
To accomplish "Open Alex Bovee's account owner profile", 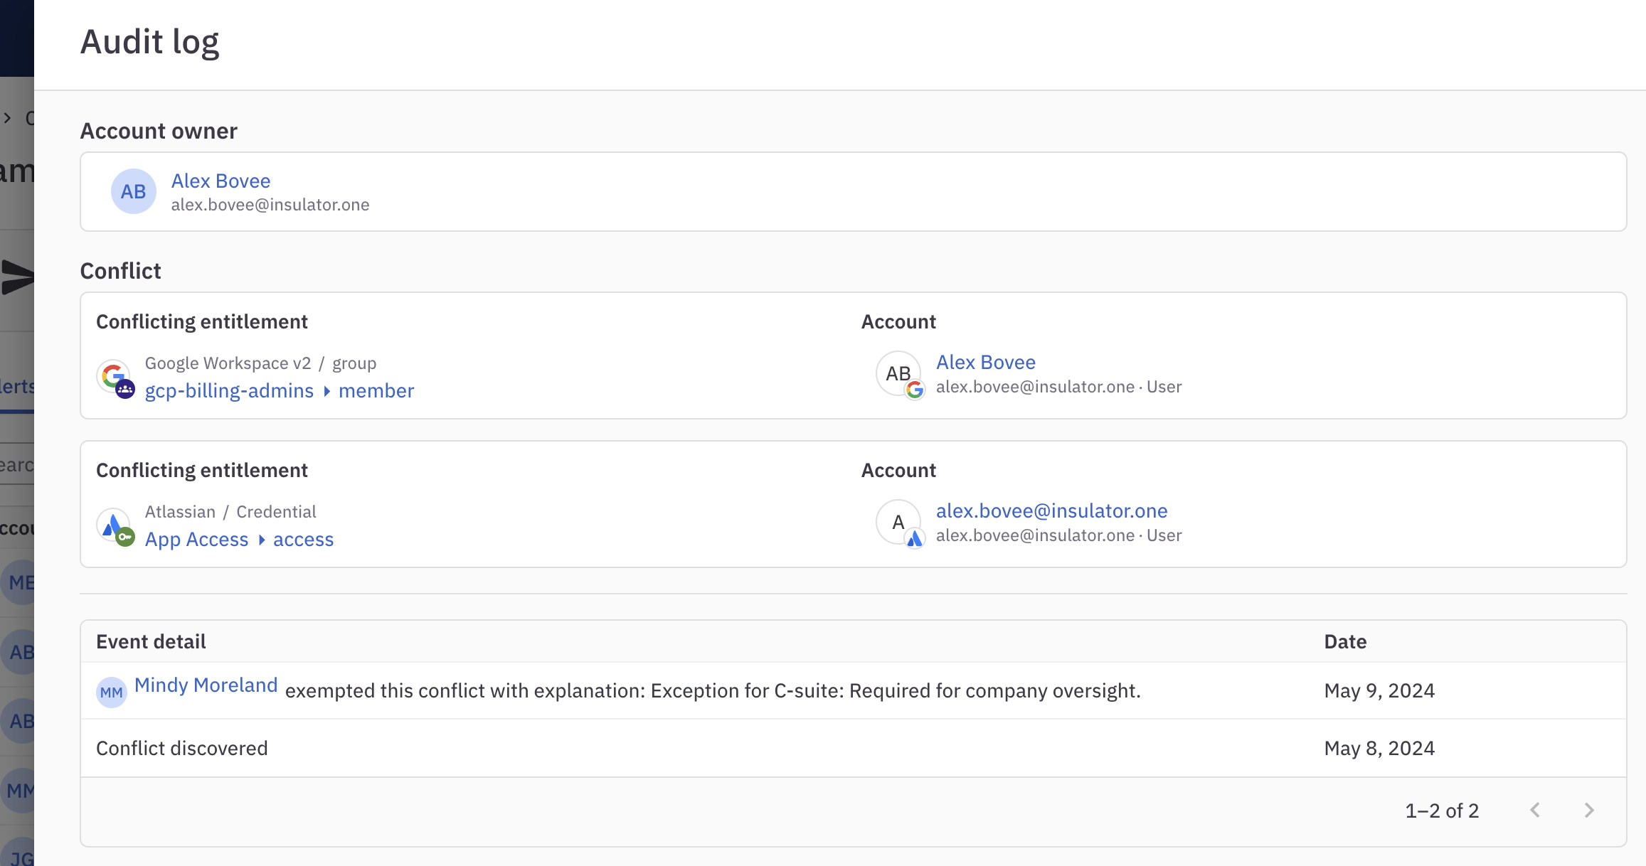I will click(221, 181).
